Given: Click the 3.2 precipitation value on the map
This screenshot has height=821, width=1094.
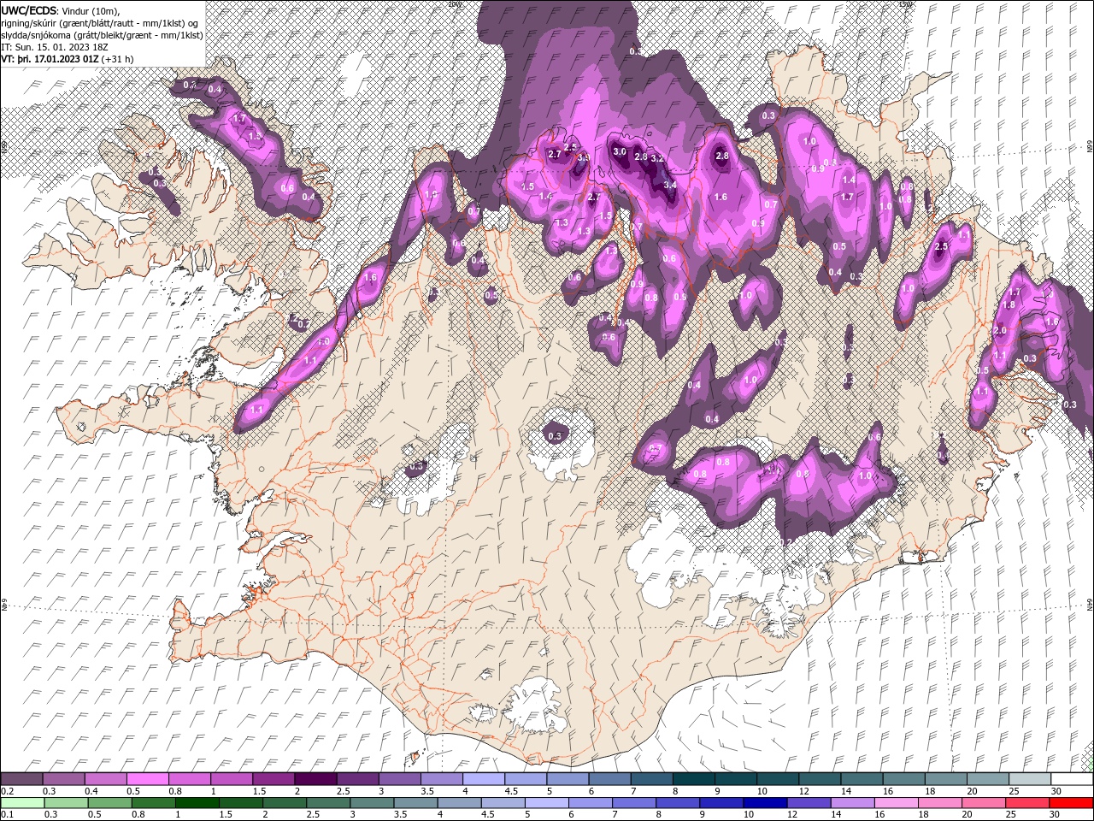Looking at the screenshot, I should [x=656, y=159].
